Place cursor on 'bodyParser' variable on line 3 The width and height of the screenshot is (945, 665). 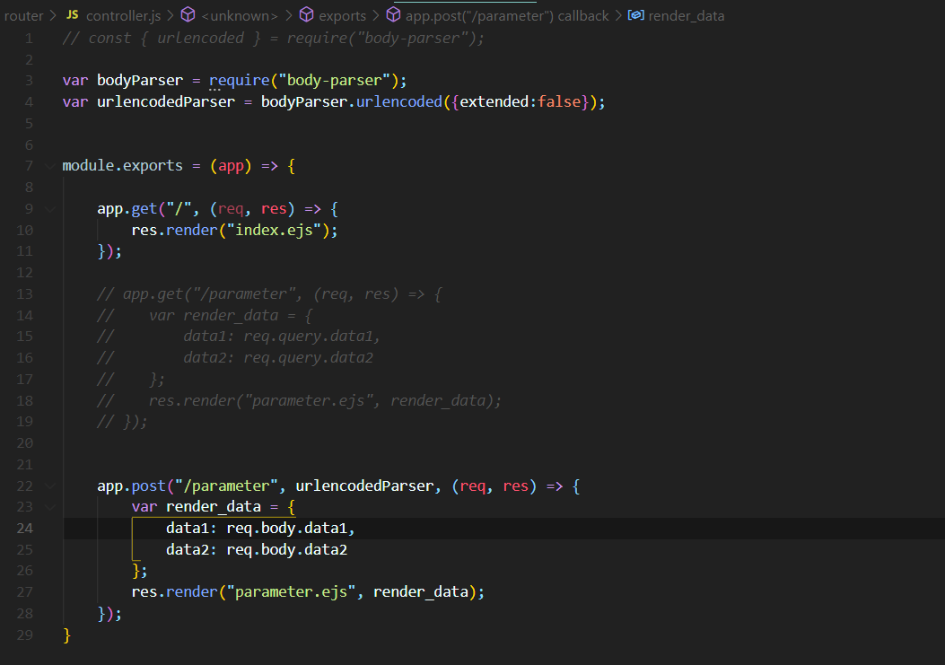[140, 80]
